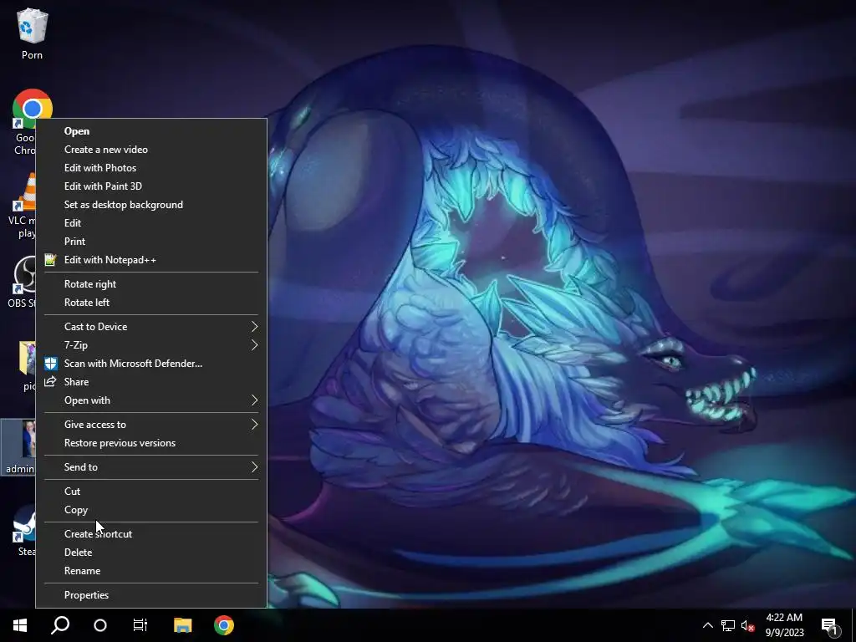
Task: Choose Delete in context menu
Action: (x=151, y=553)
